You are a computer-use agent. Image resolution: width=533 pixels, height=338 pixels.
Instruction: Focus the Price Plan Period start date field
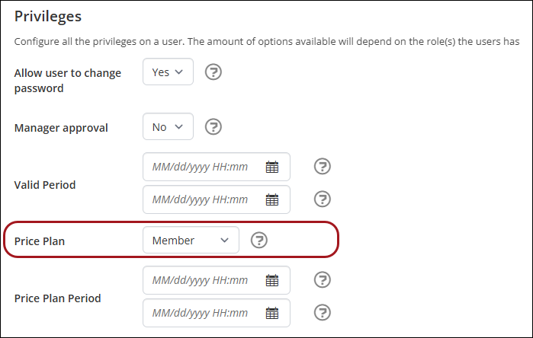tap(217, 280)
